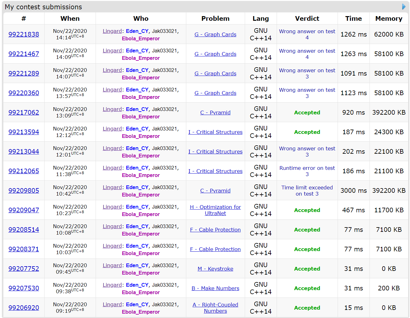Open G - Graph Cards for submission 99220360

pos(215,93)
